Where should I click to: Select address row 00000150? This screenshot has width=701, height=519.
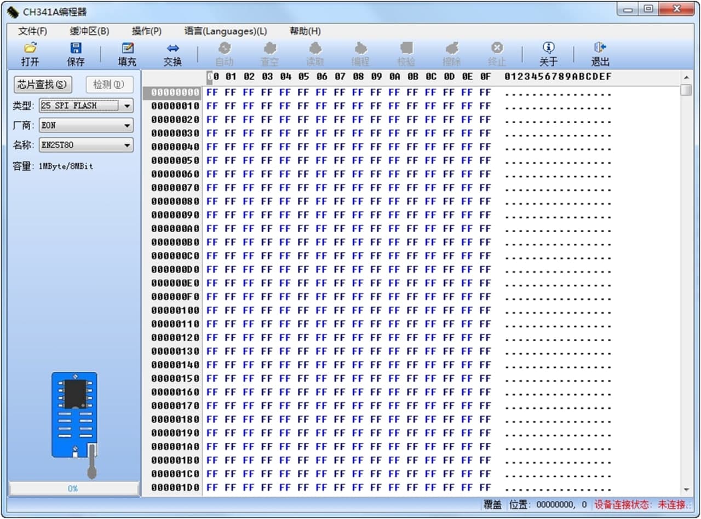(175, 378)
